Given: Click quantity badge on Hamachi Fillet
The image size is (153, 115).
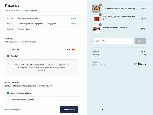Looking at the screenshot, I should tap(100, 25).
